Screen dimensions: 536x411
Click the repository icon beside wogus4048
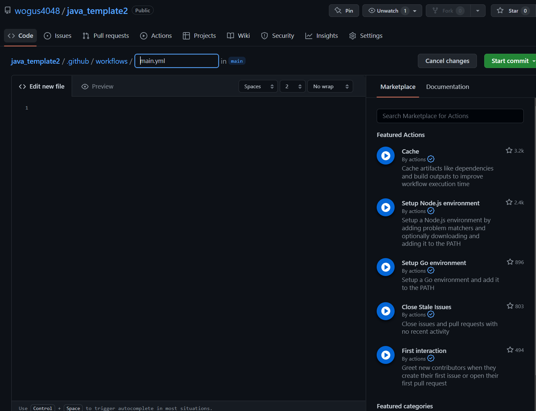tap(8, 11)
